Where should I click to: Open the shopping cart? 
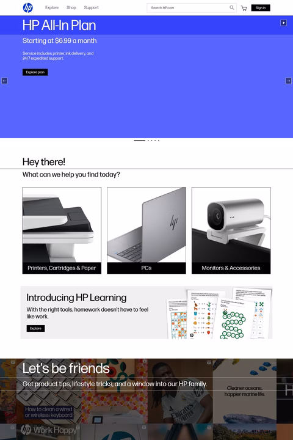click(244, 8)
